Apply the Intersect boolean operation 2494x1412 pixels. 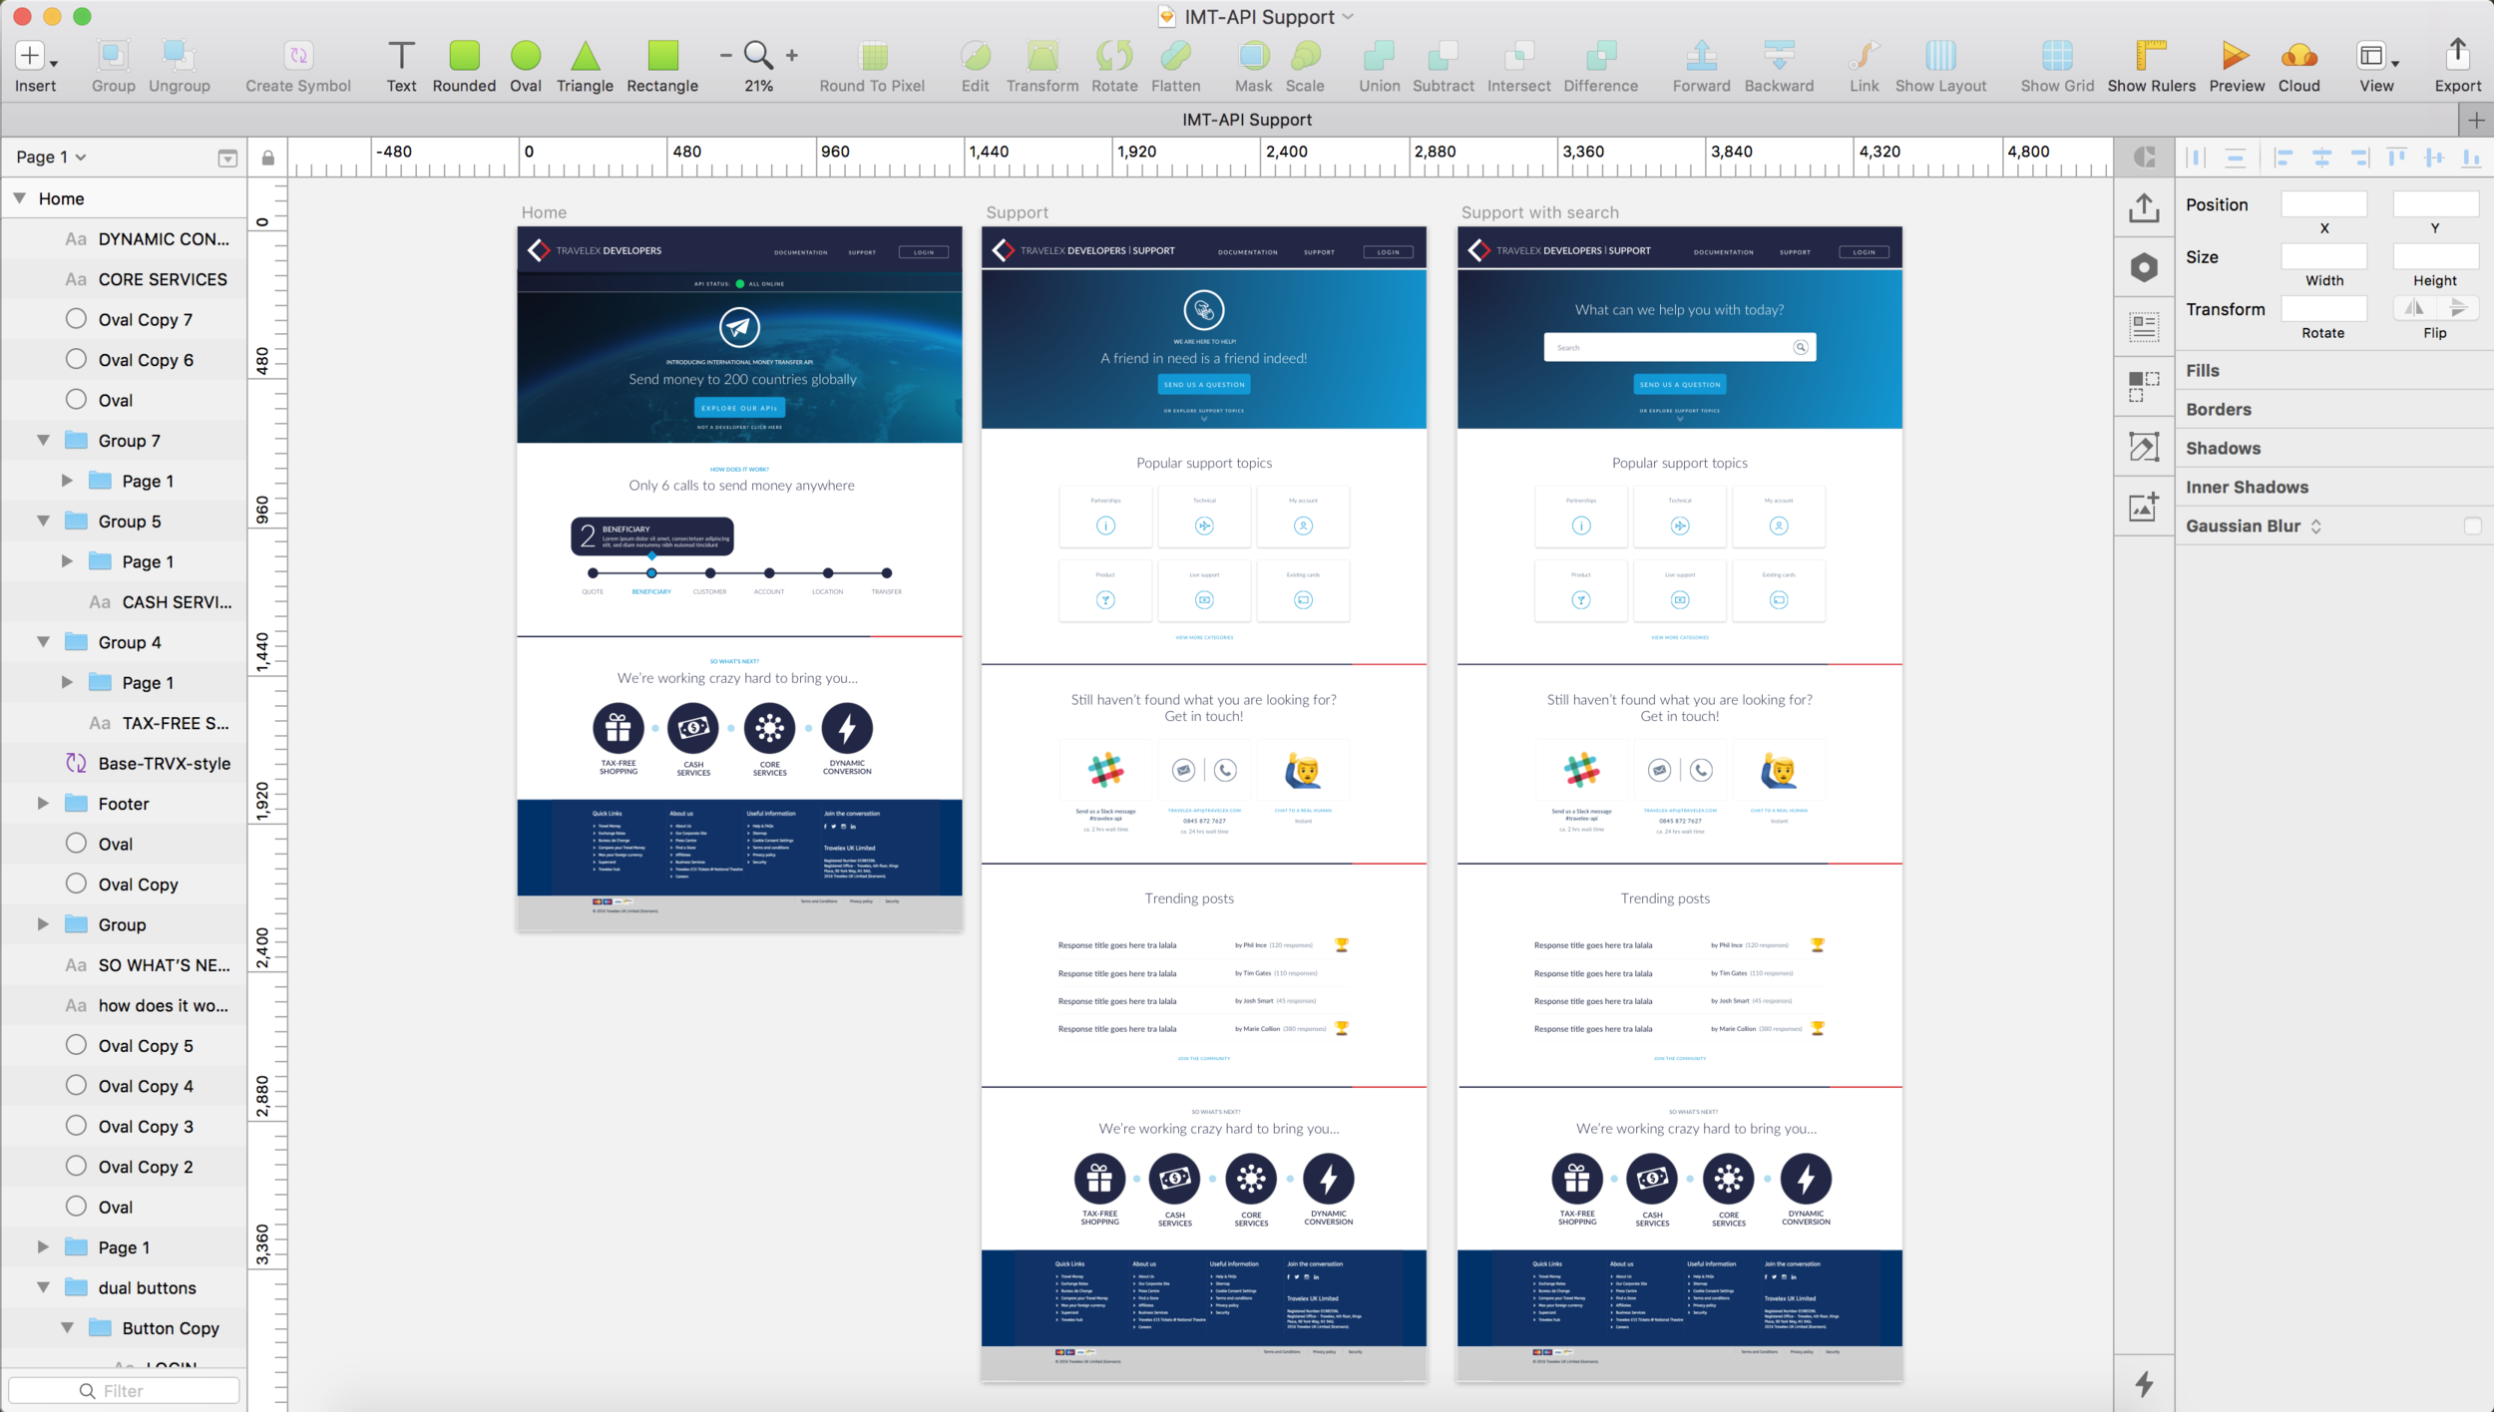point(1518,56)
